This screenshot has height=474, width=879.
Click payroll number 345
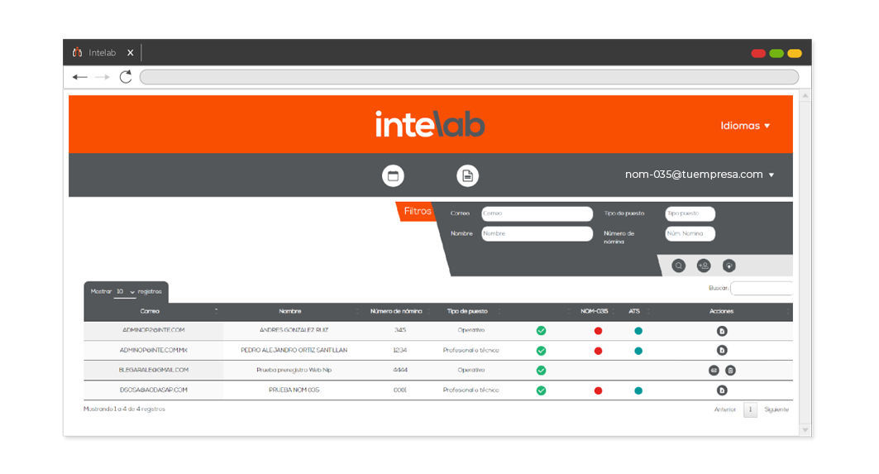pos(399,330)
